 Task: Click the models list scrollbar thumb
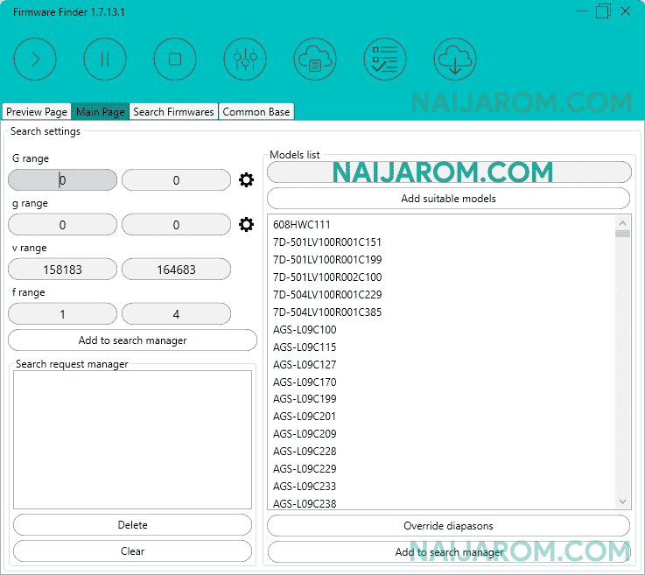[x=623, y=234]
